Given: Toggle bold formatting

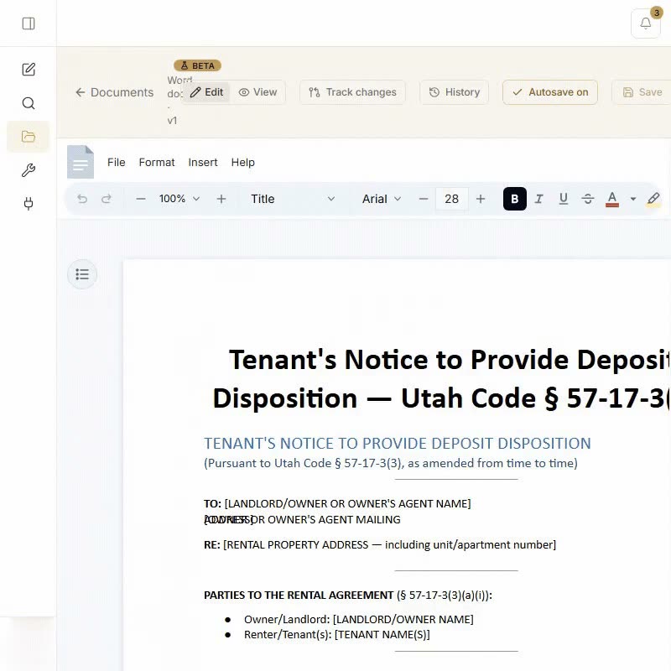Looking at the screenshot, I should [515, 199].
